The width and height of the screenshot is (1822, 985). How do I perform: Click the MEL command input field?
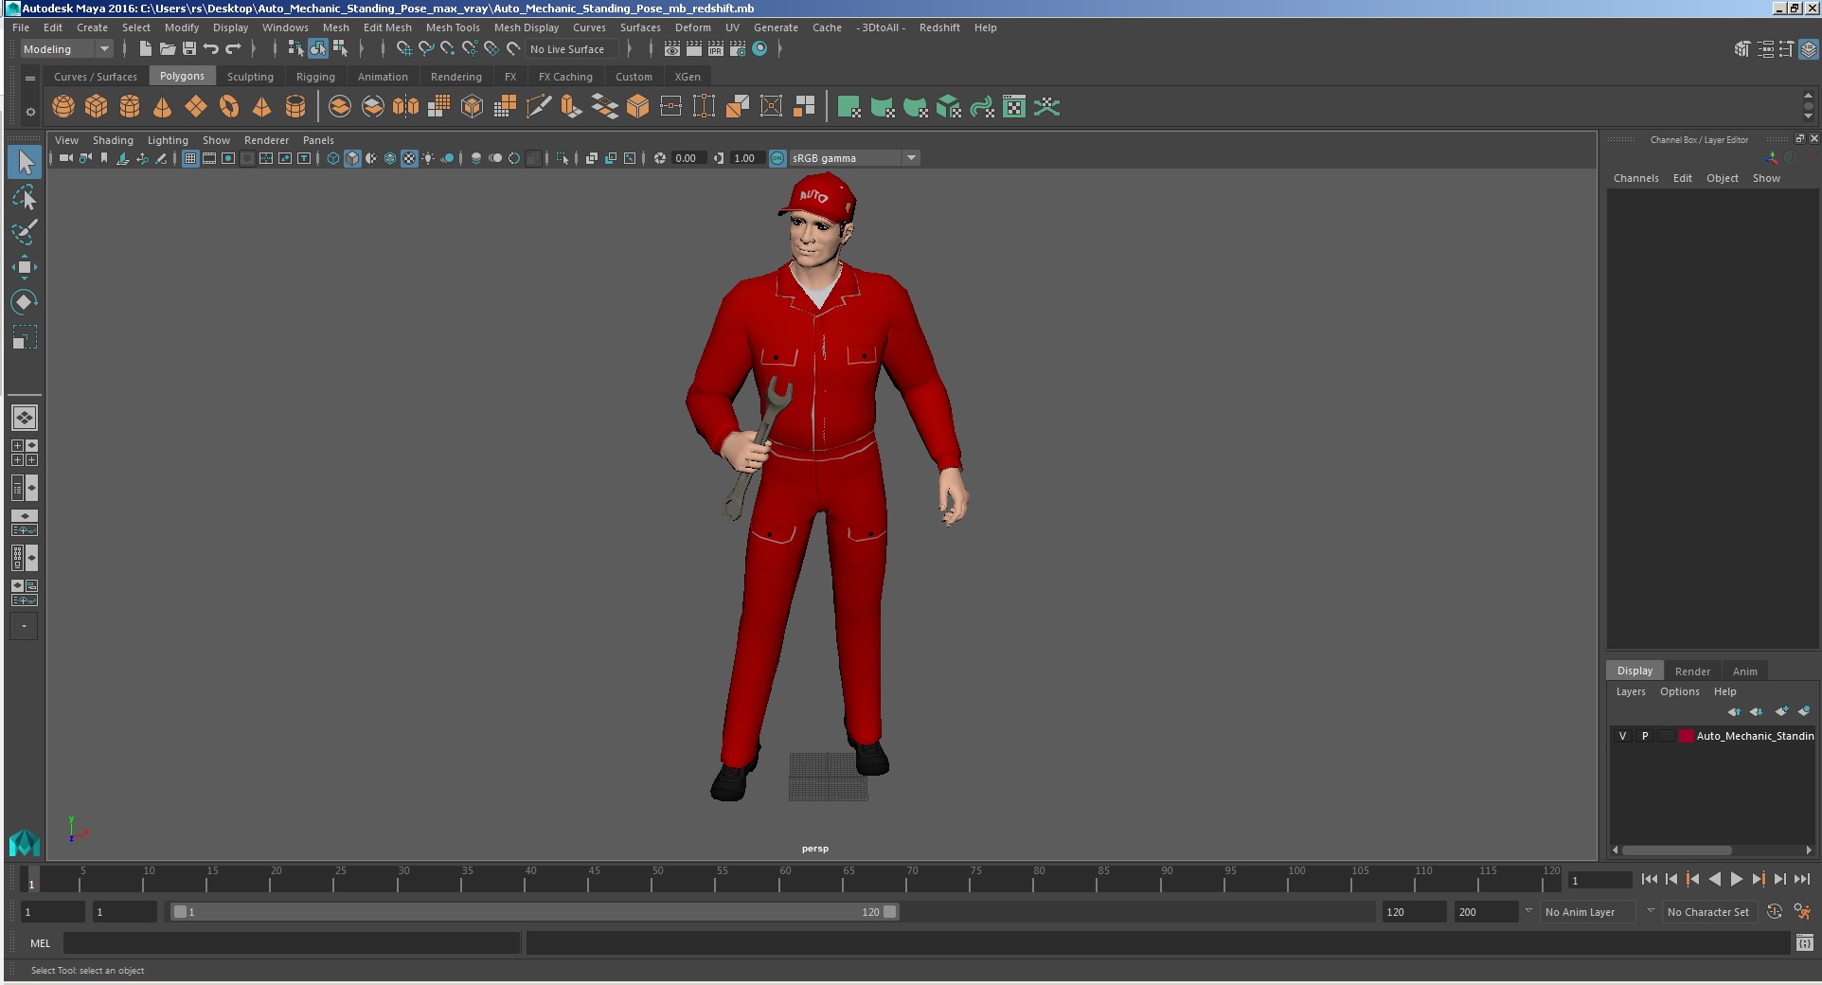click(292, 943)
